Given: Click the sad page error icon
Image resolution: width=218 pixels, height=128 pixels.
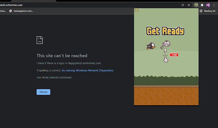Looking at the screenshot, I should click(x=40, y=40).
